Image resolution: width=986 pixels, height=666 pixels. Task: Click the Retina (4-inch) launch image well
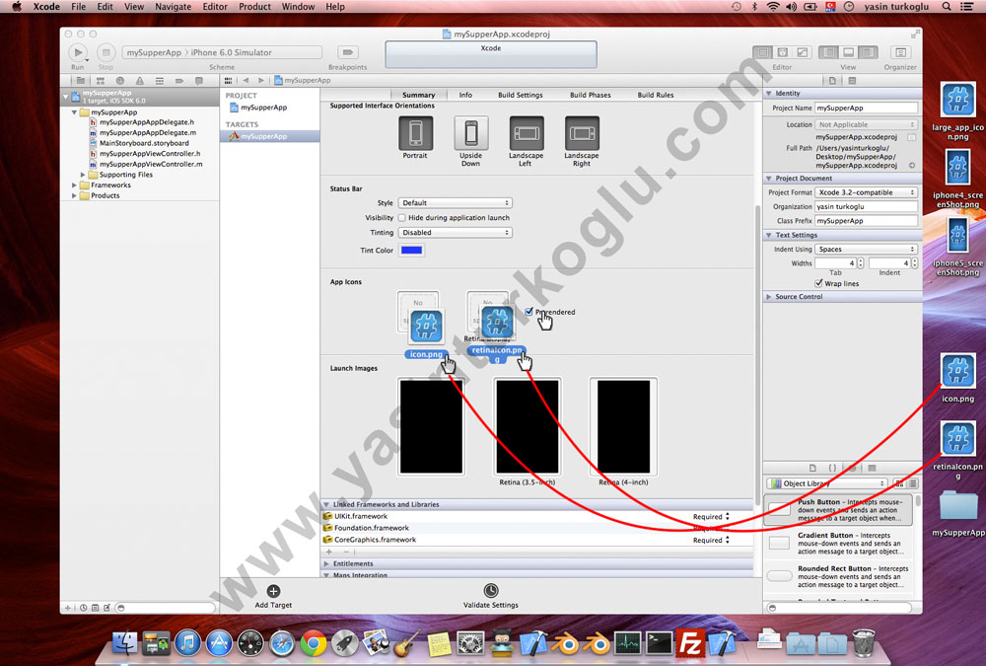pos(623,426)
